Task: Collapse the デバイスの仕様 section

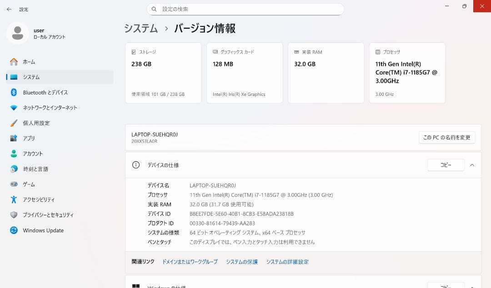Action: (472, 165)
